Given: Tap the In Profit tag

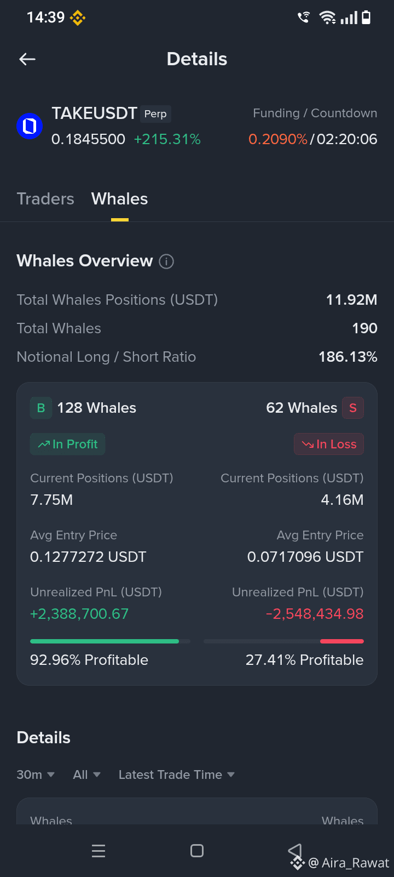Looking at the screenshot, I should tap(68, 444).
